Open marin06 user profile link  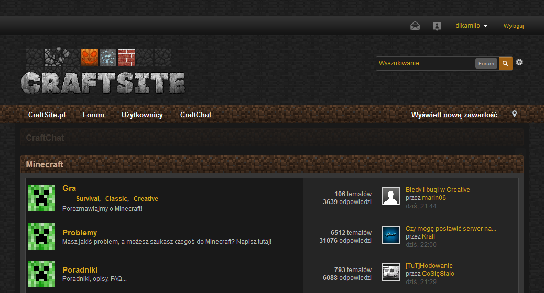pos(434,198)
